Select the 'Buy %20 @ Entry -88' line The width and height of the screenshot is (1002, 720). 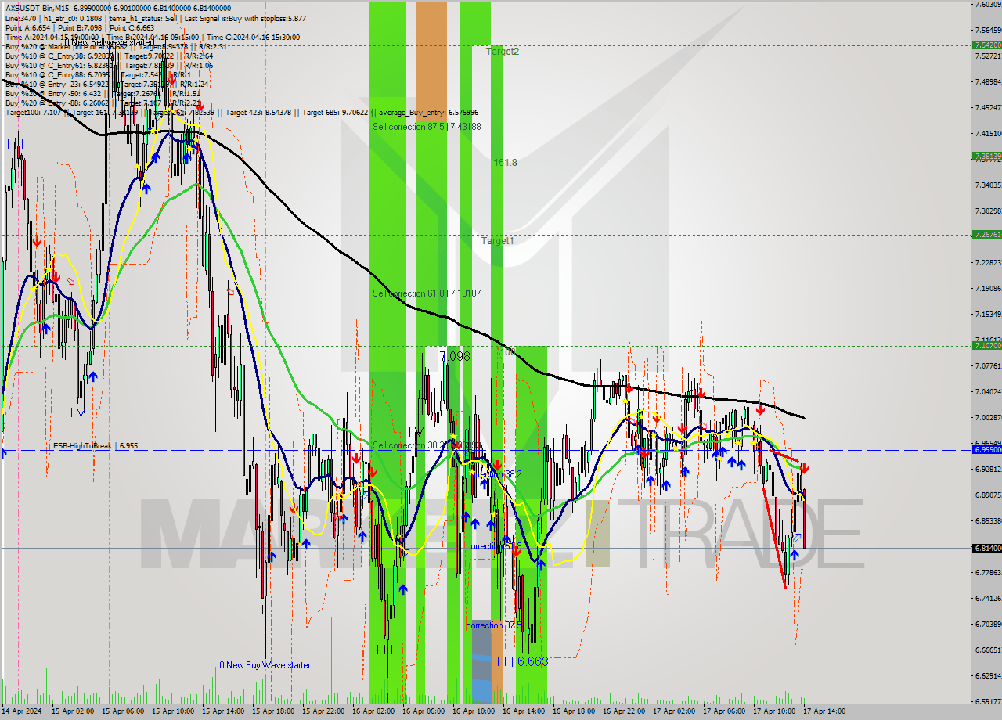pyautogui.click(x=102, y=103)
